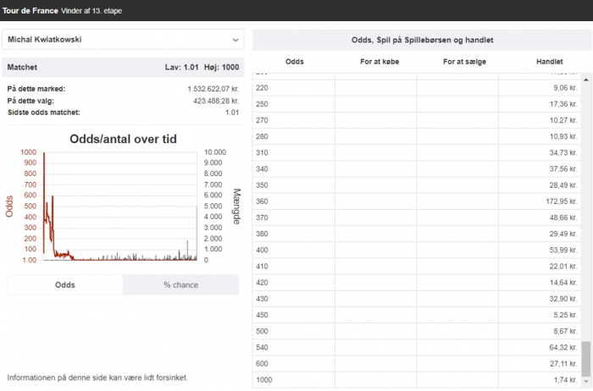Image resolution: width=593 pixels, height=391 pixels.
Task: Click the 'Odds/antal over tid' chart title
Action: tap(123, 139)
